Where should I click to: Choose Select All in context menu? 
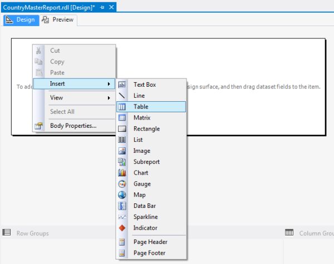74,112
